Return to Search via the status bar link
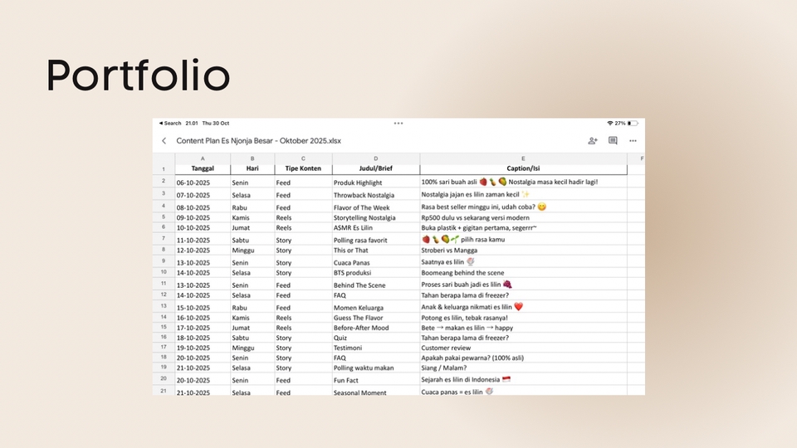The image size is (797, 448). pos(171,123)
